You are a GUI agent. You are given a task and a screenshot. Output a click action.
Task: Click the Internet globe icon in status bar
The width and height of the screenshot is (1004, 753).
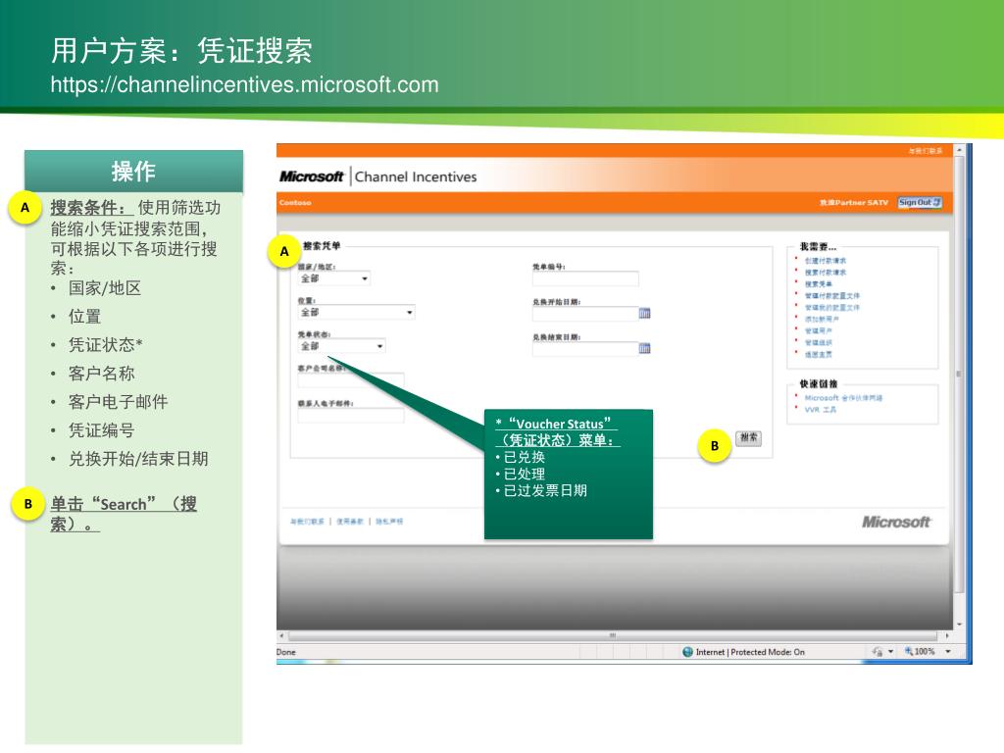tap(687, 652)
